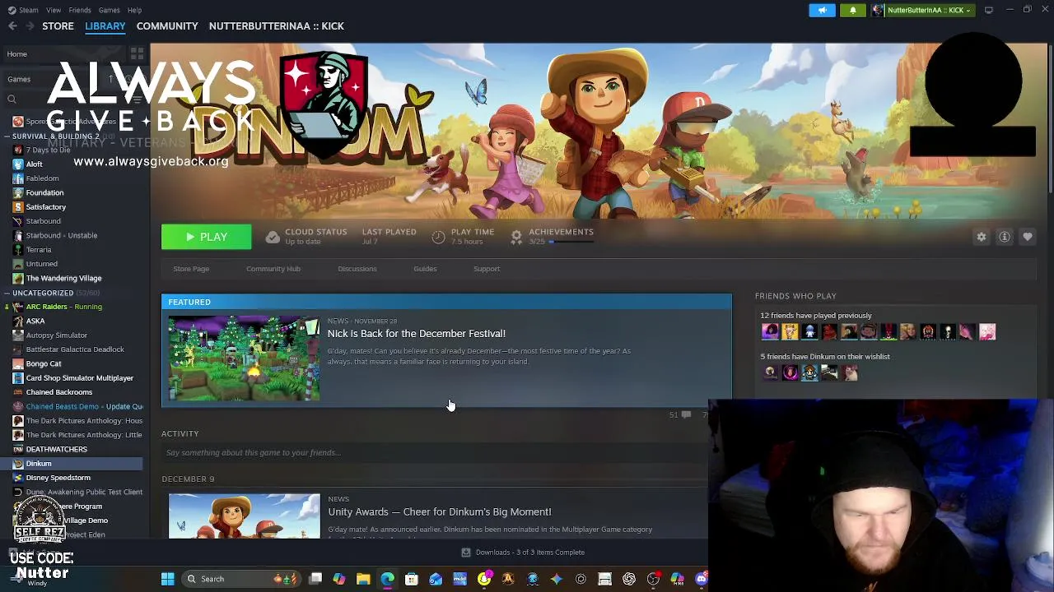Open the NUTTERBUTTERINAA :: KICK profile tab

point(277,26)
